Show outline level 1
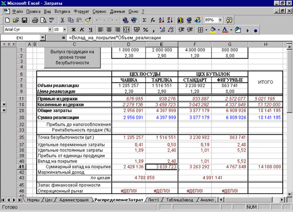 coord(4,44)
